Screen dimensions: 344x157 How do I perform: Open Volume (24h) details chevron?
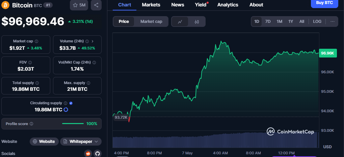click(x=92, y=41)
